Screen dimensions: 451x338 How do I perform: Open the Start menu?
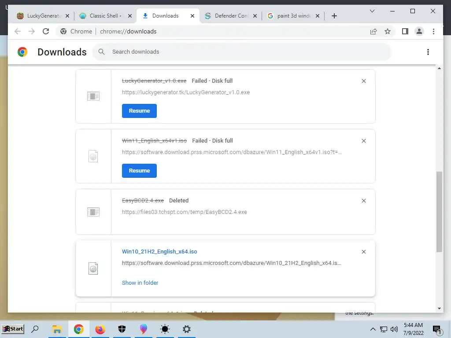(13, 329)
